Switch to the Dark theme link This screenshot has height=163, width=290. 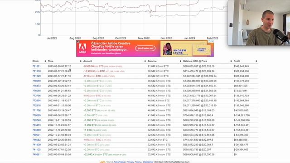pos(109,162)
